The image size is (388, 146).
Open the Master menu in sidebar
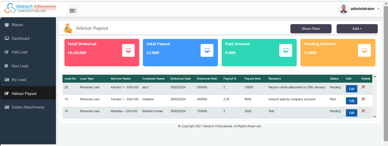click(17, 25)
